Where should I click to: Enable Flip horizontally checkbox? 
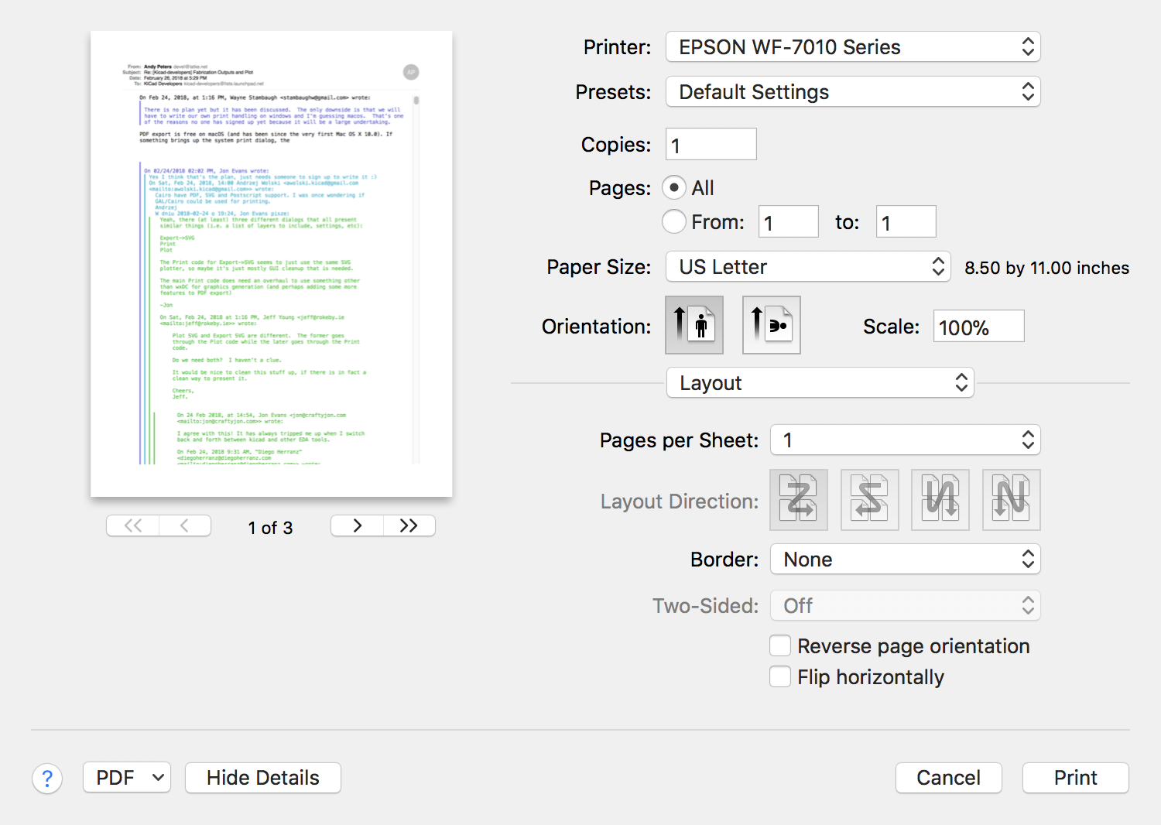pyautogui.click(x=780, y=677)
